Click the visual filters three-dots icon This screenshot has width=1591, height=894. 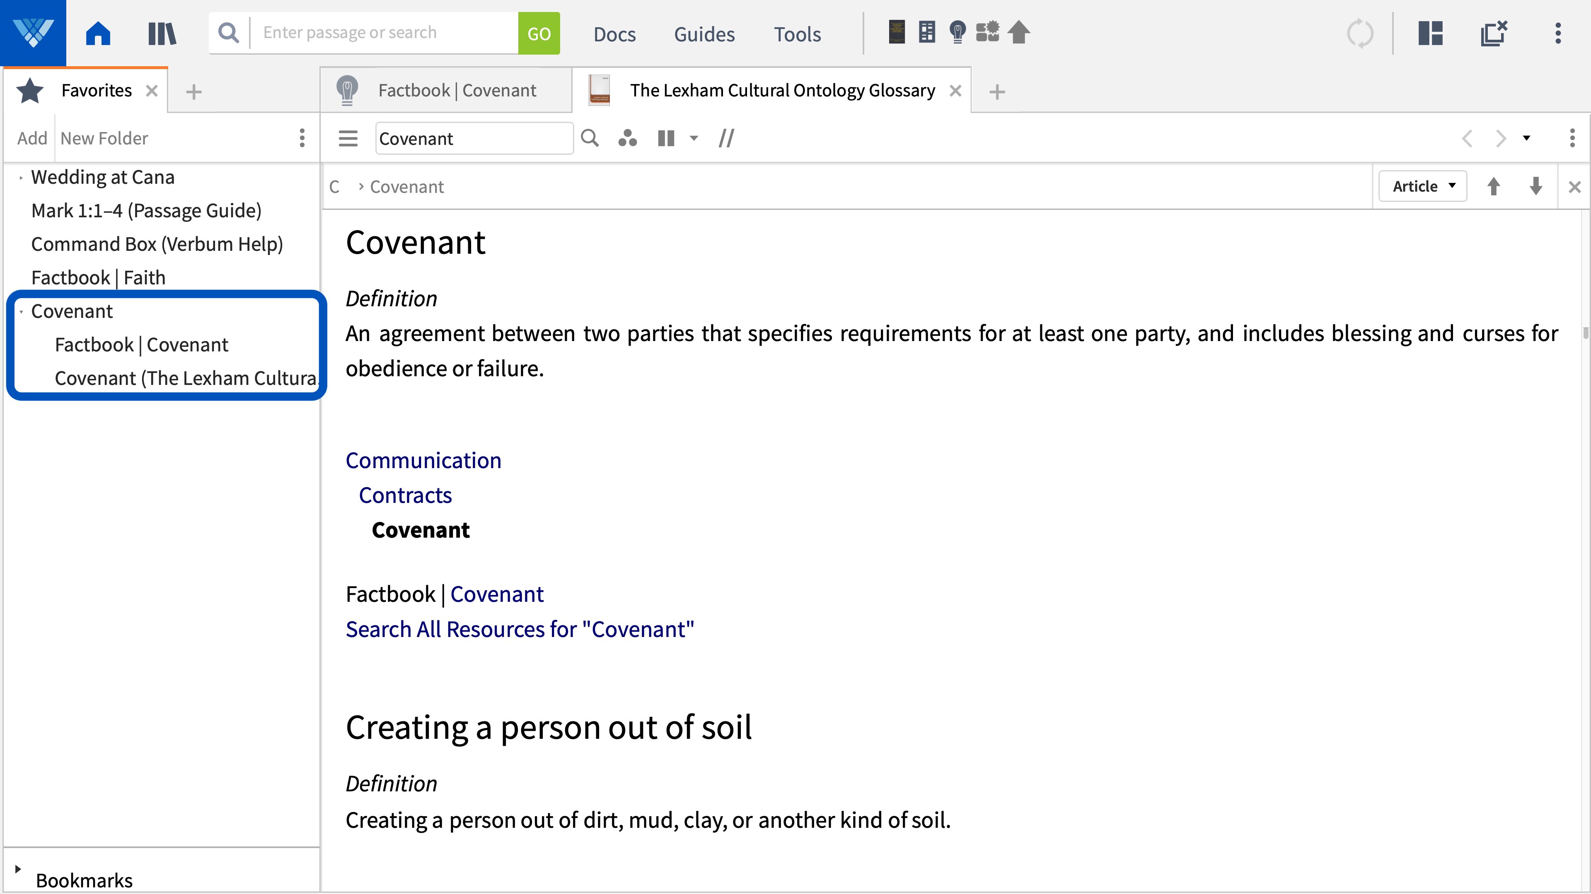coord(628,138)
